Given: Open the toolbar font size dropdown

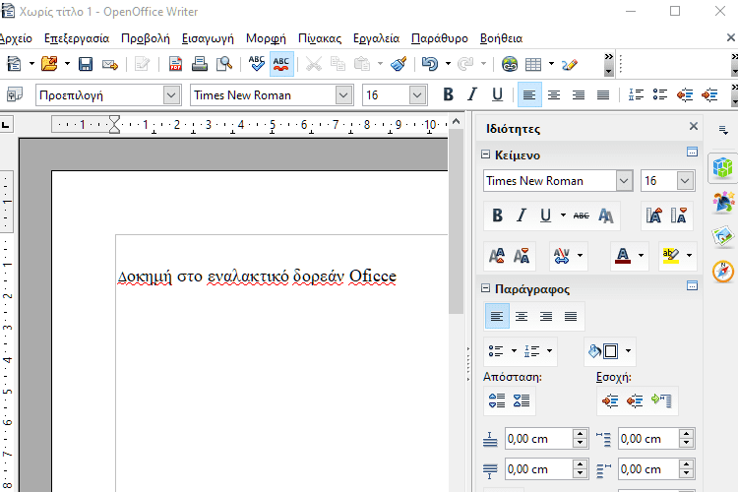Looking at the screenshot, I should click(417, 95).
